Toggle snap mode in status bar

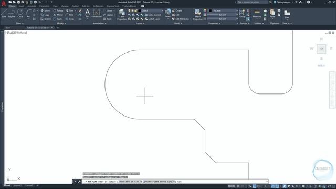pyautogui.click(x=243, y=186)
